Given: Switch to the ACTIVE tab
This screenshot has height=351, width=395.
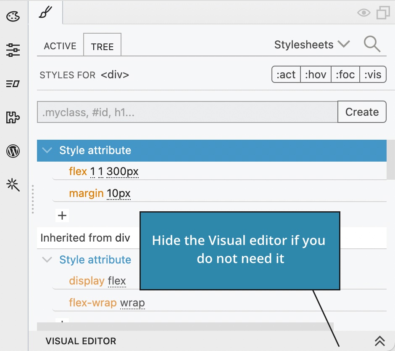Looking at the screenshot, I should pyautogui.click(x=60, y=46).
